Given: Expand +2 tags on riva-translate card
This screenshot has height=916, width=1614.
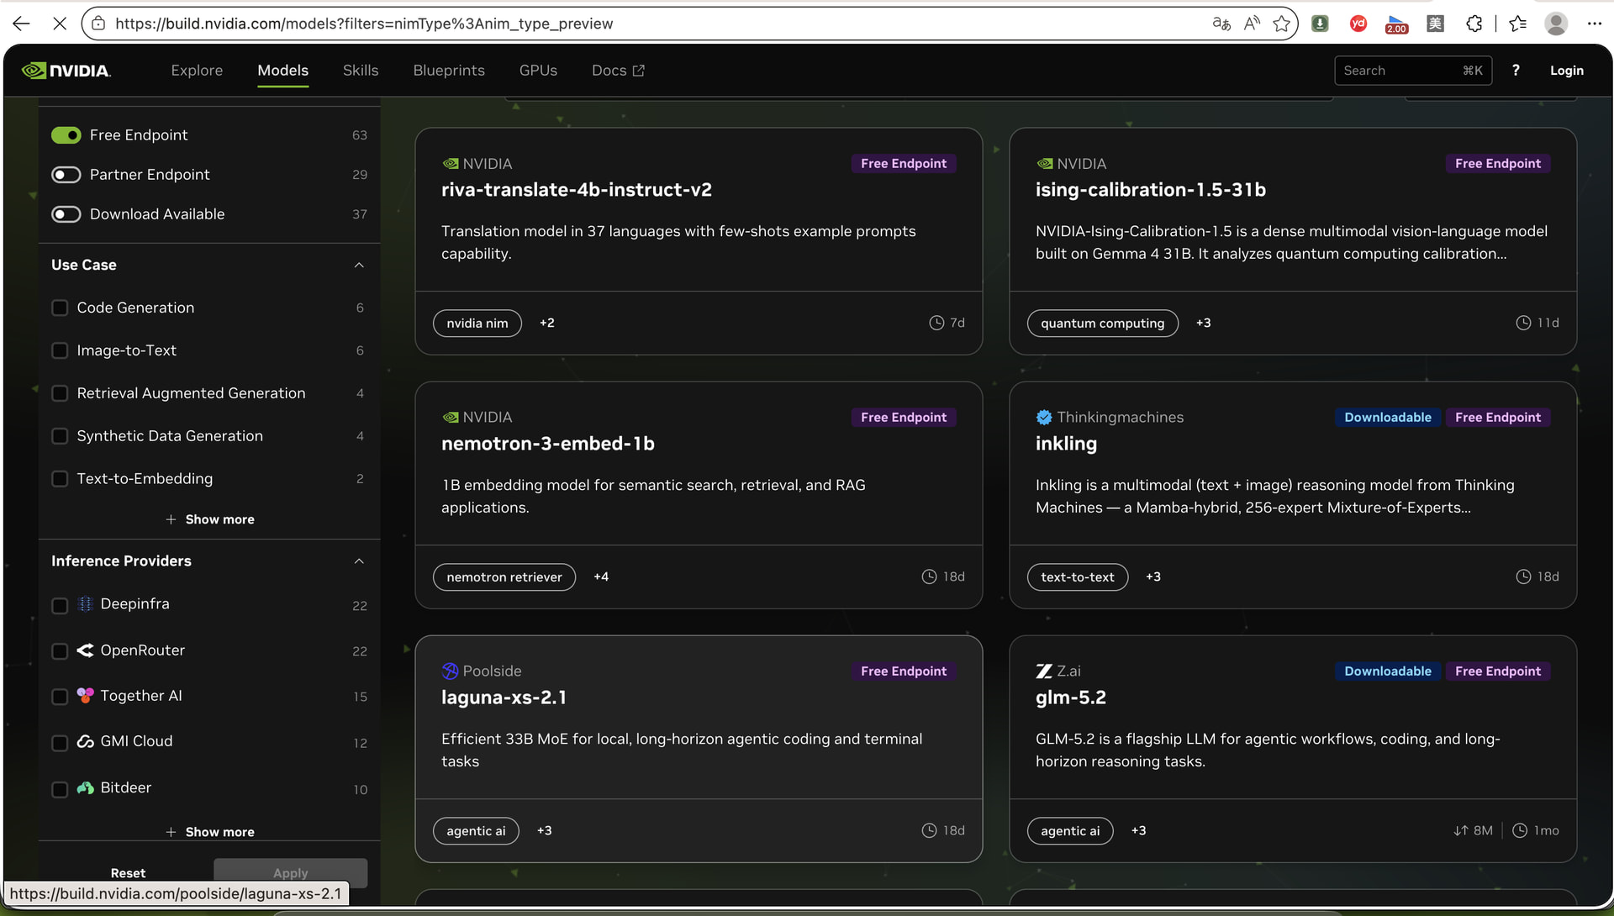Looking at the screenshot, I should (x=547, y=324).
